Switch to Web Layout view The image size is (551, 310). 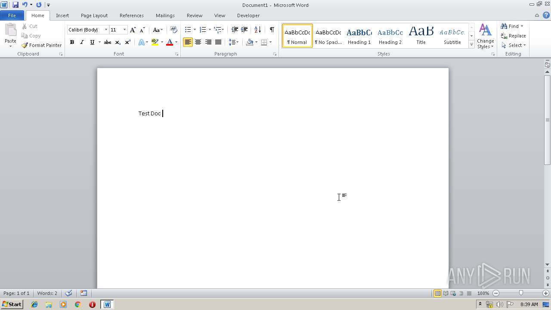[x=453, y=293]
